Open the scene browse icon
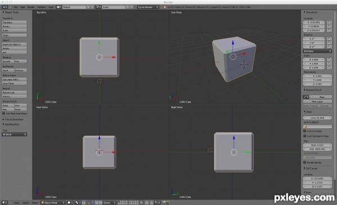Viewport: 337px width, 205px height. [98, 7]
